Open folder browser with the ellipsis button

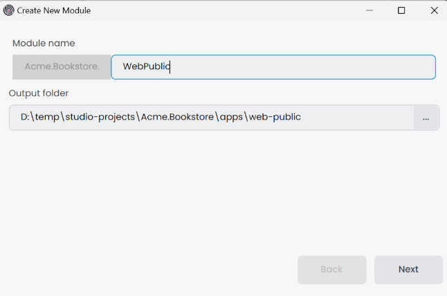click(426, 118)
